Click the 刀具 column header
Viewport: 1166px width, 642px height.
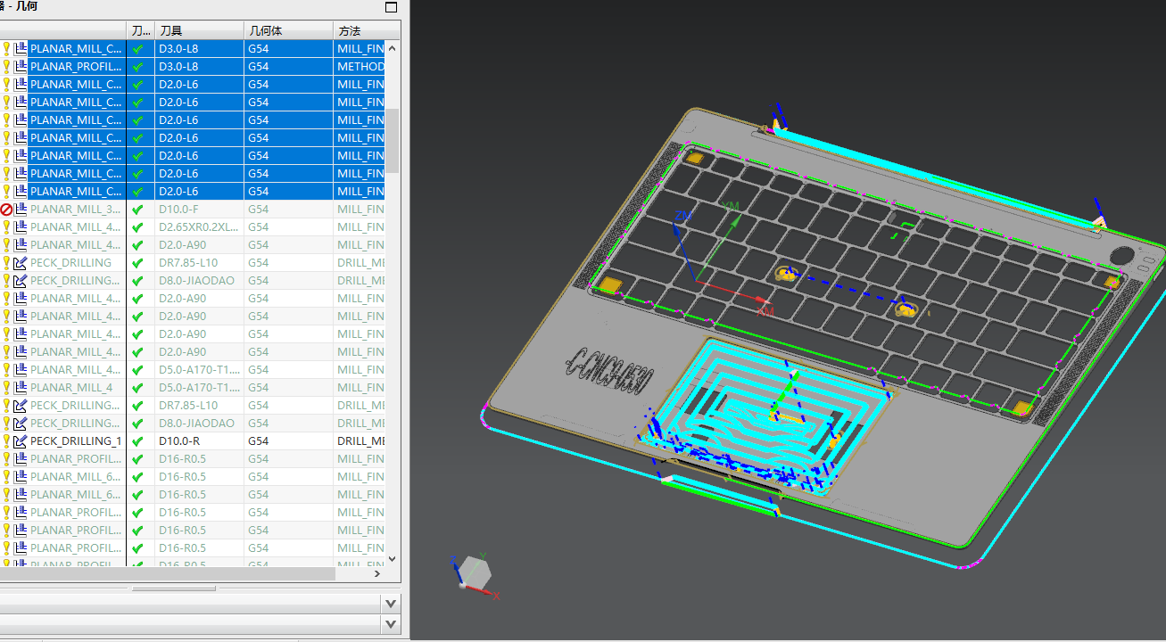200,31
